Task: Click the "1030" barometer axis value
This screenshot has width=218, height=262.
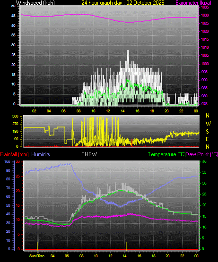Action: click(x=205, y=15)
